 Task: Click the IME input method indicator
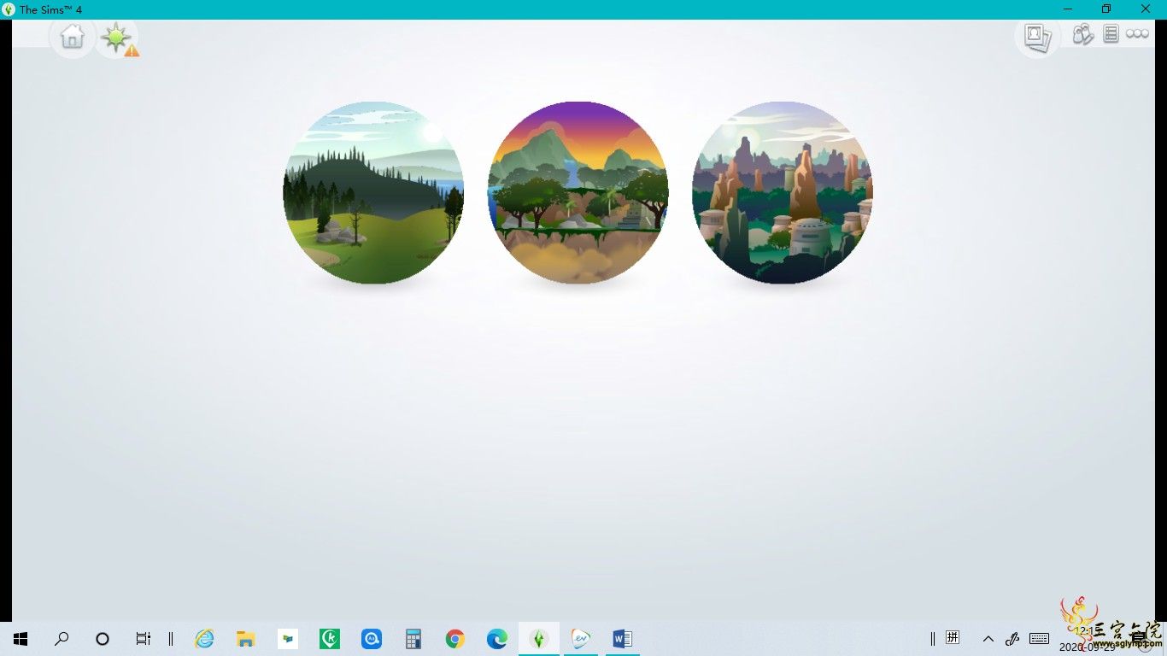pos(953,637)
